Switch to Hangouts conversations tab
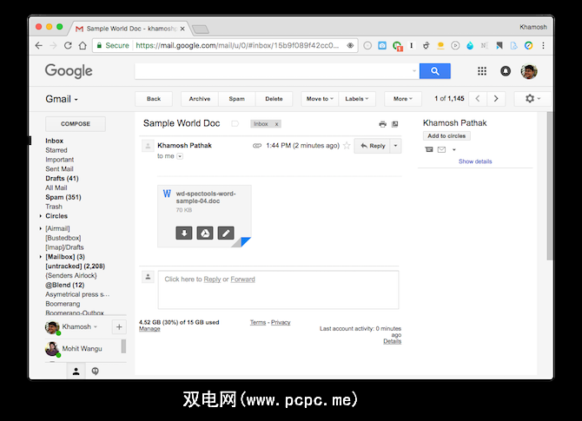The image size is (582, 421). [x=95, y=371]
